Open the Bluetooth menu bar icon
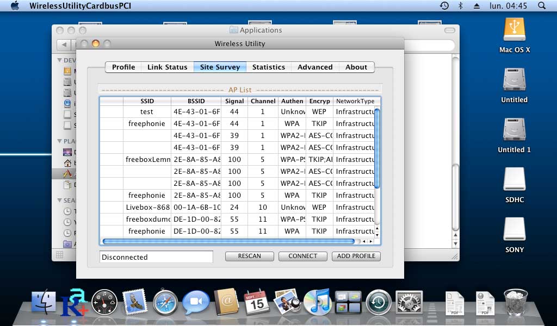This screenshot has height=326, width=557. coord(460,5)
